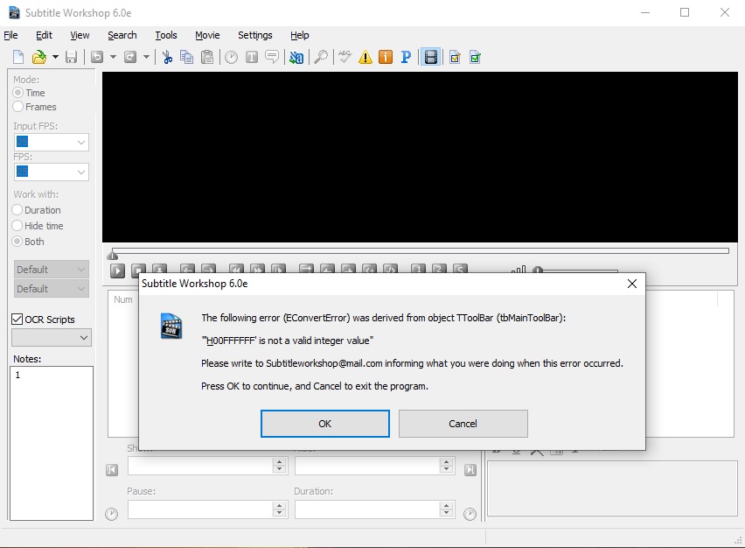Open the Tools menu
The width and height of the screenshot is (745, 548).
[166, 35]
